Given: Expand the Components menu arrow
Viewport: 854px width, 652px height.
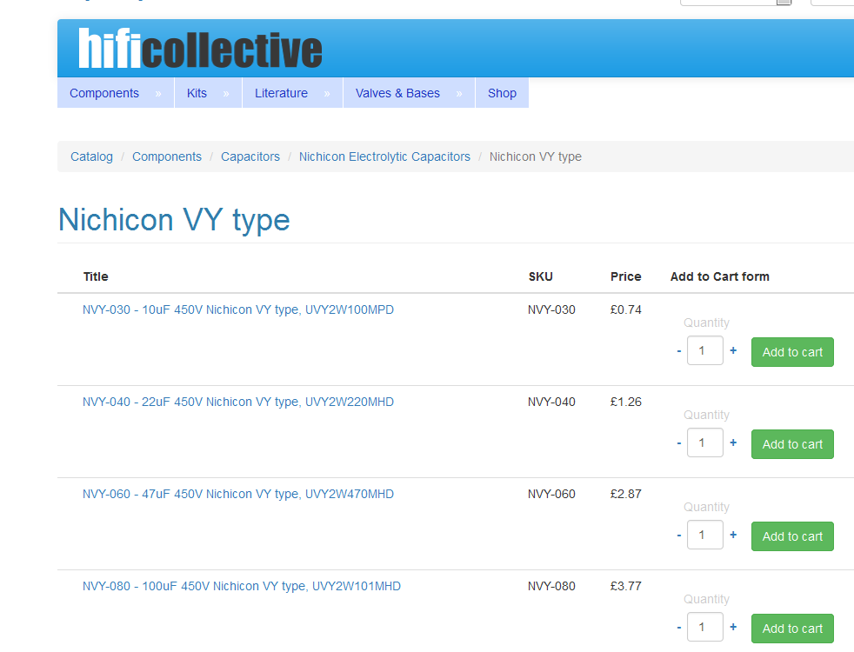Looking at the screenshot, I should coord(158,94).
